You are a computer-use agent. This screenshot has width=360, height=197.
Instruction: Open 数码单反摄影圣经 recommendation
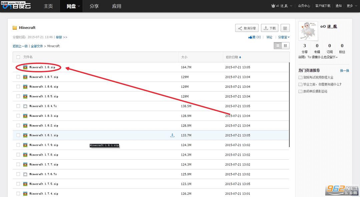tap(315, 92)
